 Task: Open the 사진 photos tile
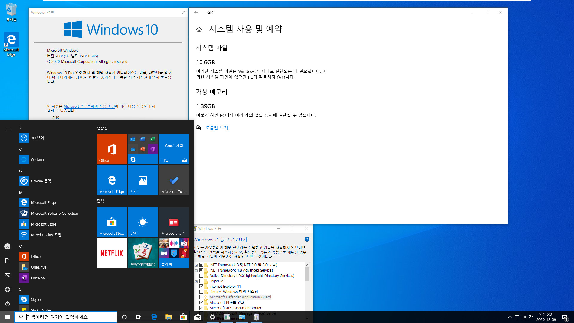pyautogui.click(x=143, y=180)
